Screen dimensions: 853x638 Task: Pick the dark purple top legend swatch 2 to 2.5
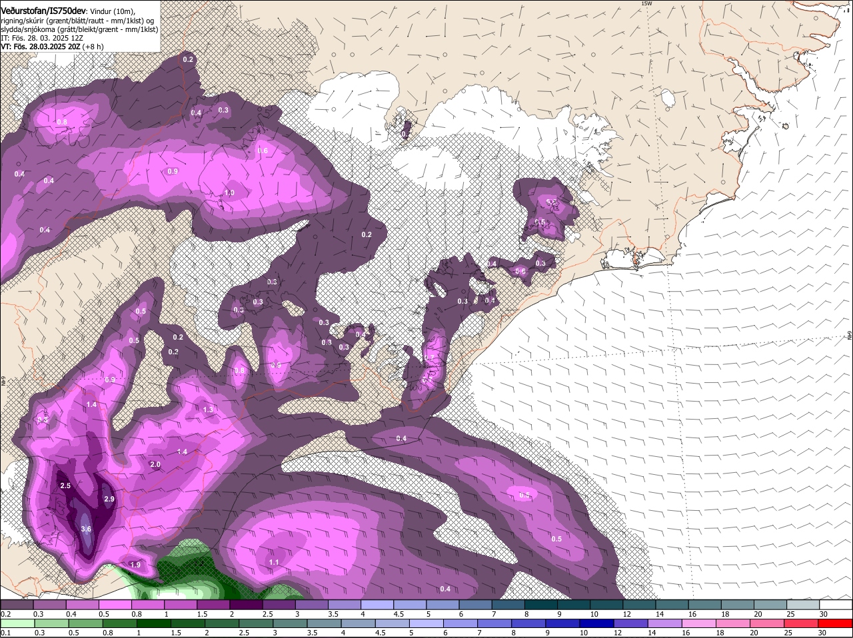point(246,605)
